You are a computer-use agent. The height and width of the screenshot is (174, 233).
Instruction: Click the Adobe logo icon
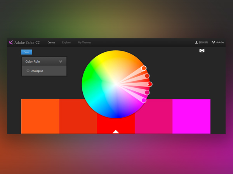[213, 43]
